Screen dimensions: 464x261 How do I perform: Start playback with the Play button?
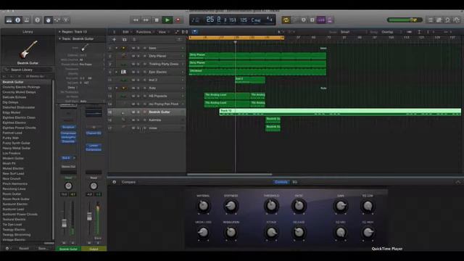click(x=167, y=20)
